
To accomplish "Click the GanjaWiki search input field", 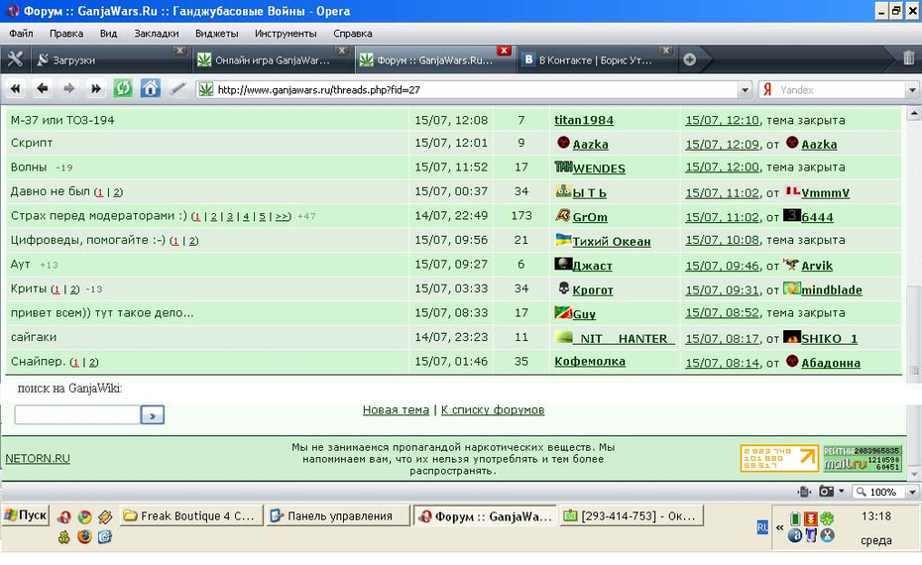I will pyautogui.click(x=77, y=415).
